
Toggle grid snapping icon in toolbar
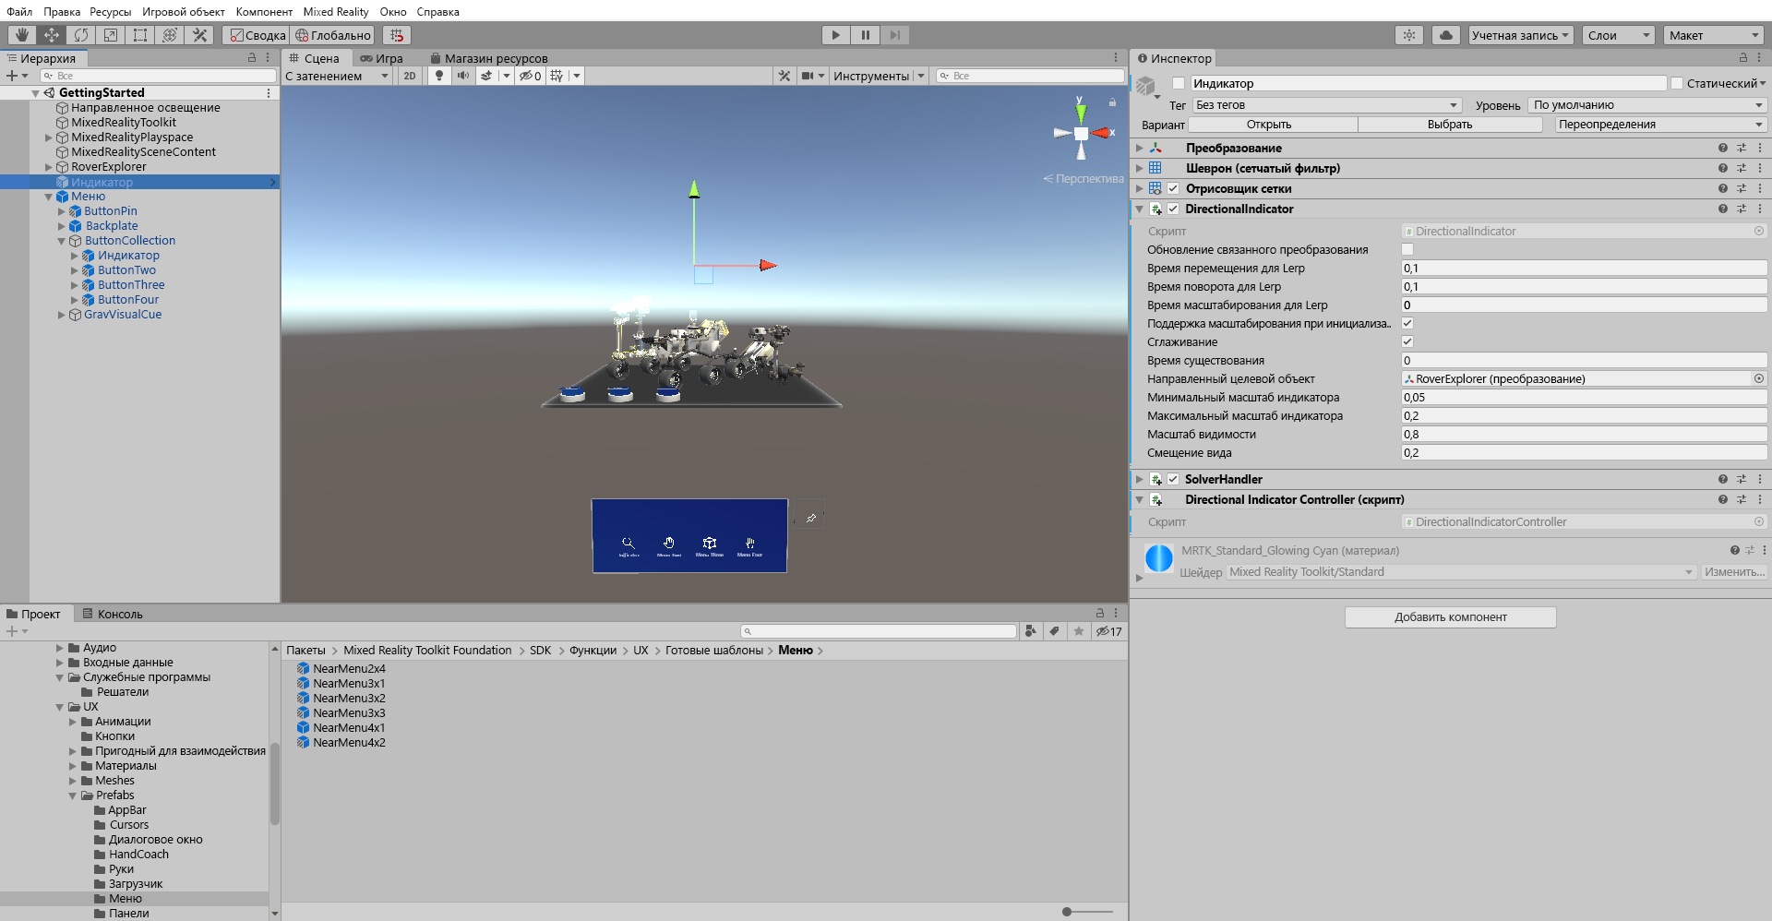coord(397,35)
